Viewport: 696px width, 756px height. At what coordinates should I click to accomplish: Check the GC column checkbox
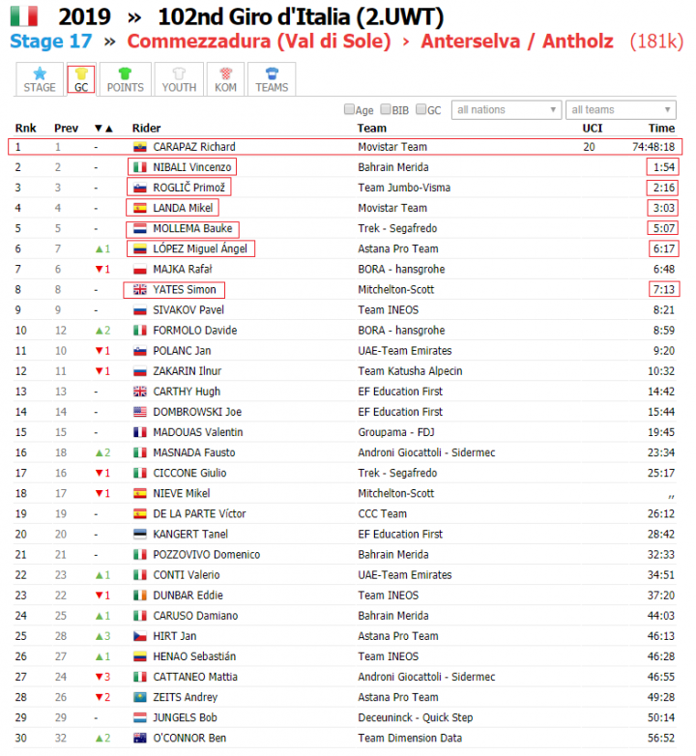(420, 109)
